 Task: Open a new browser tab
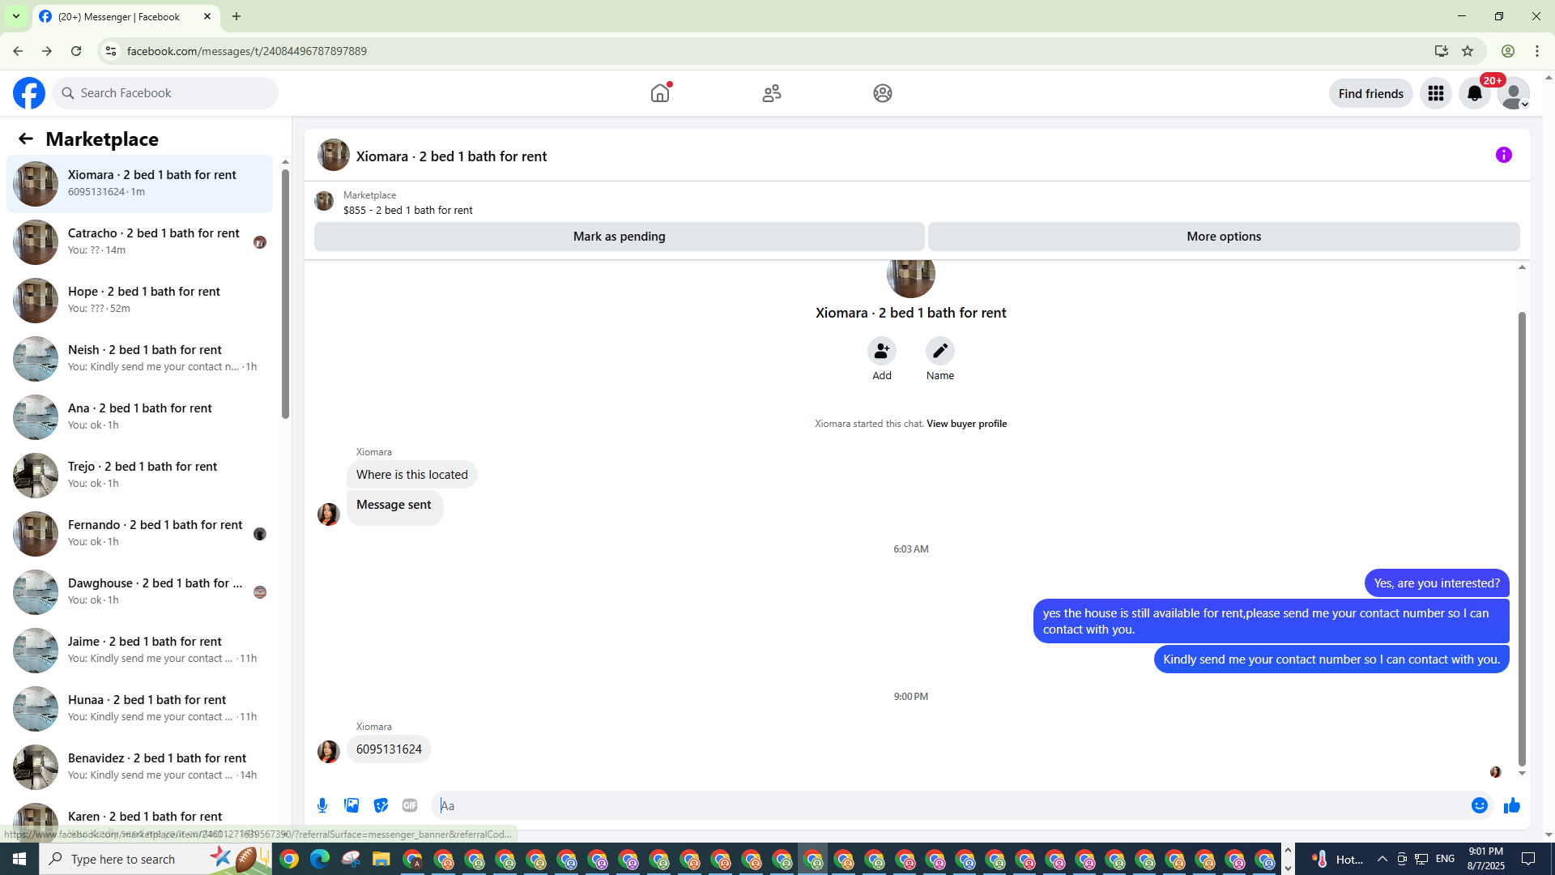tap(236, 16)
